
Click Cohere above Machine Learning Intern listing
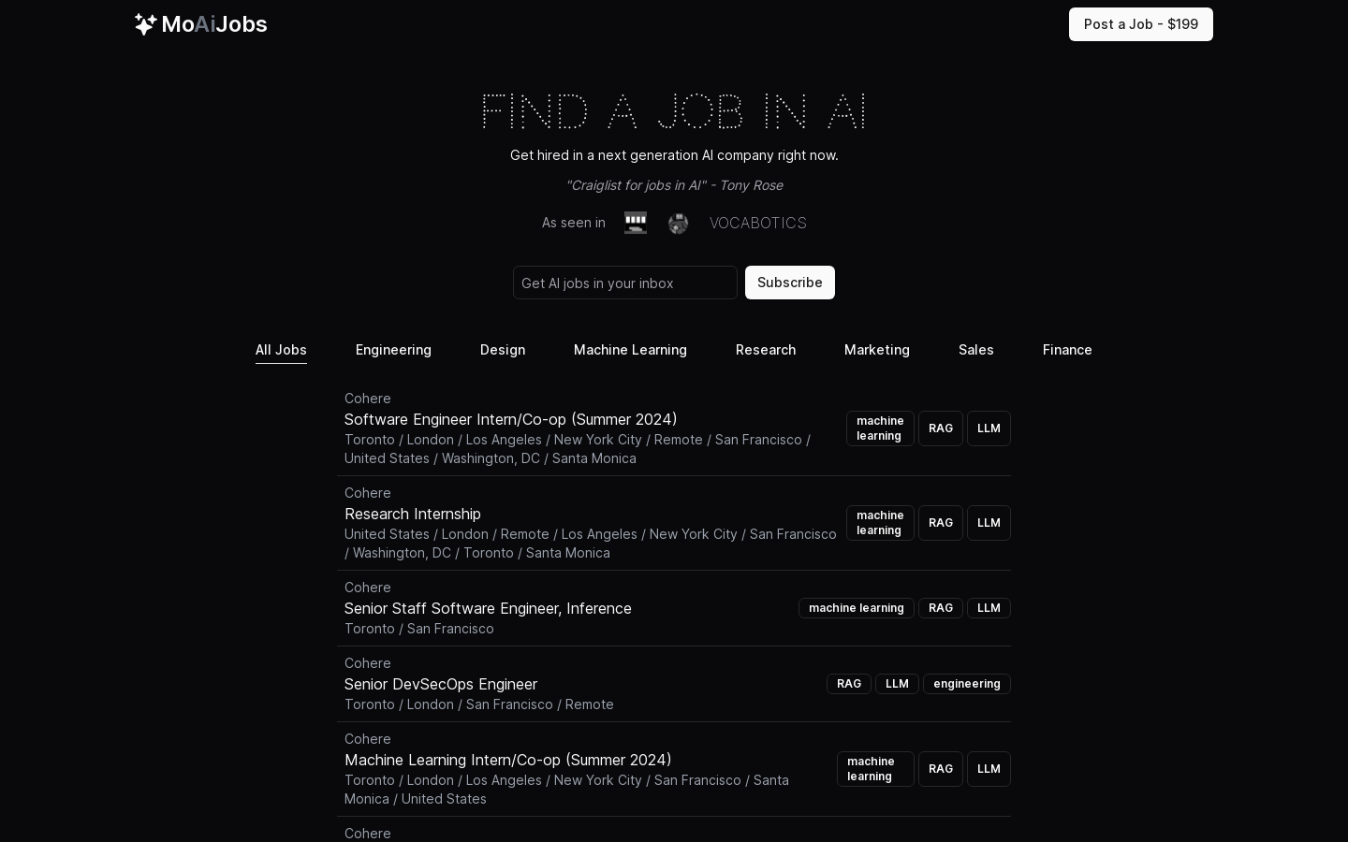[x=368, y=739]
